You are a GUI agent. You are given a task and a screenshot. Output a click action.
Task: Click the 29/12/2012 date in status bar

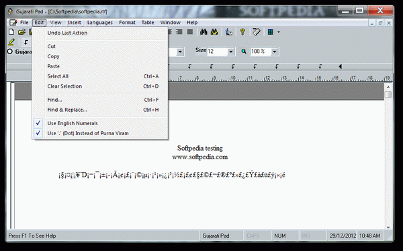[343, 236]
